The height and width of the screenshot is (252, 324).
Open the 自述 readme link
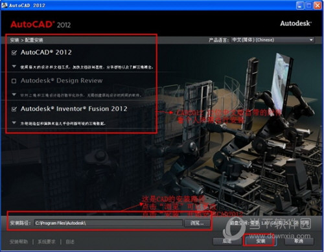(70, 242)
